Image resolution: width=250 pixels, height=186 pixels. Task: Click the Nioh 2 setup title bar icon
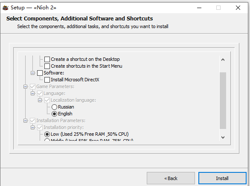[x=6, y=8]
